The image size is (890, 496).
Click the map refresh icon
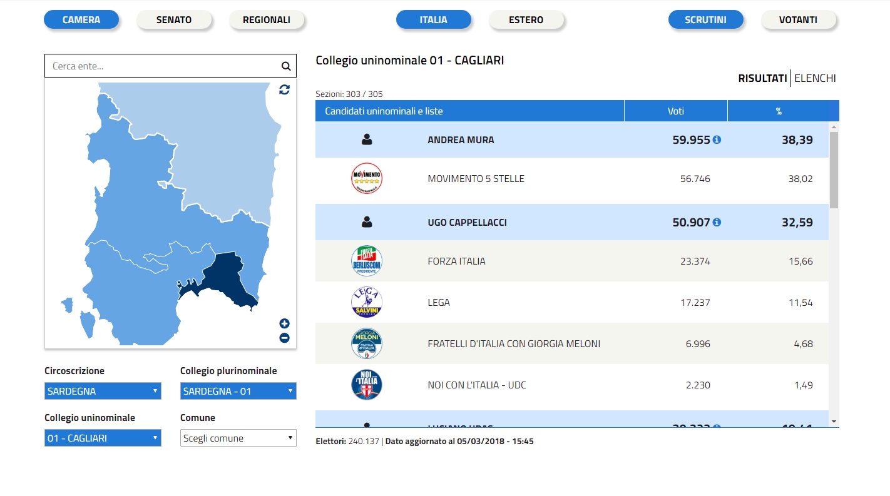(x=284, y=89)
